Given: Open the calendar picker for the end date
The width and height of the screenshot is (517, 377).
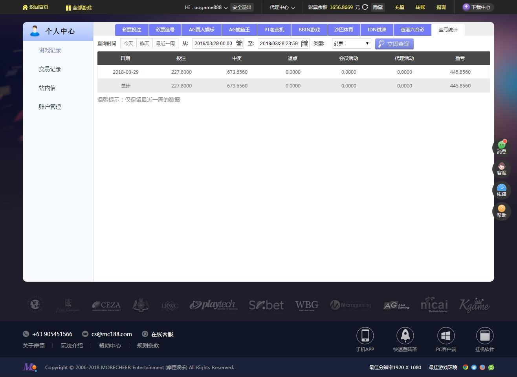Looking at the screenshot, I should click(304, 44).
